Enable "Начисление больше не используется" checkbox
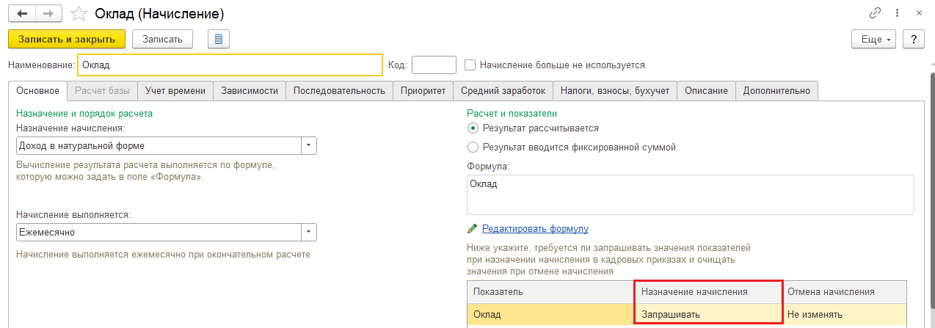This screenshot has height=328, width=935. pos(470,65)
